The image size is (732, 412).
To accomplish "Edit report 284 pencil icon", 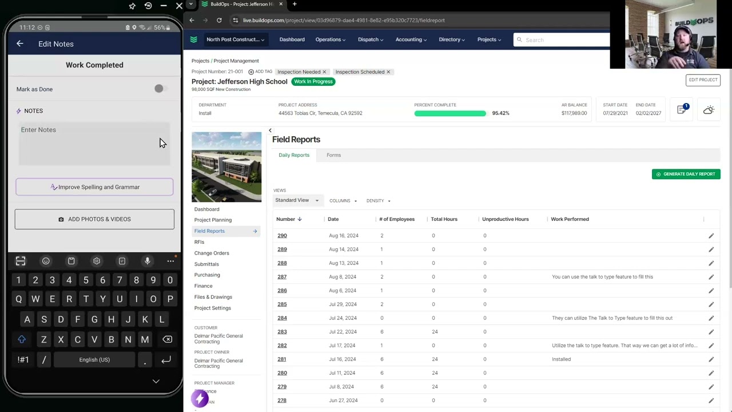I will [711, 318].
